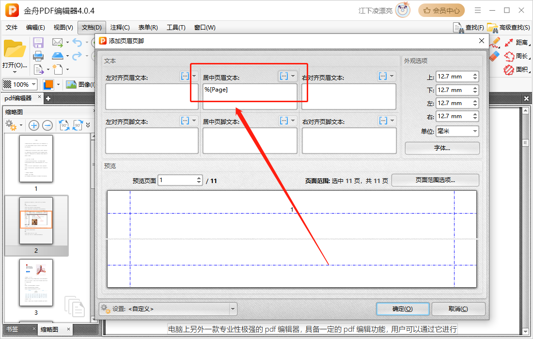
Task: Insert macro in left header text
Action: [x=185, y=76]
